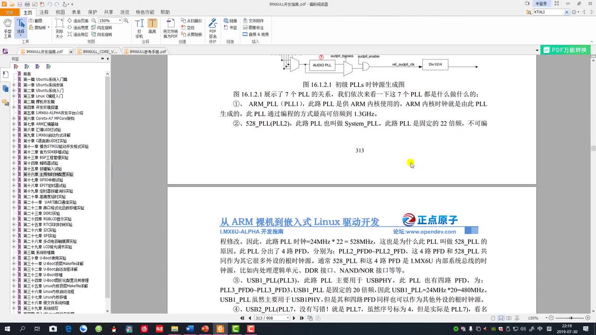
Task: Expand the 第十章 C语言版LED灯实验 bookmark
Action: 14,141
